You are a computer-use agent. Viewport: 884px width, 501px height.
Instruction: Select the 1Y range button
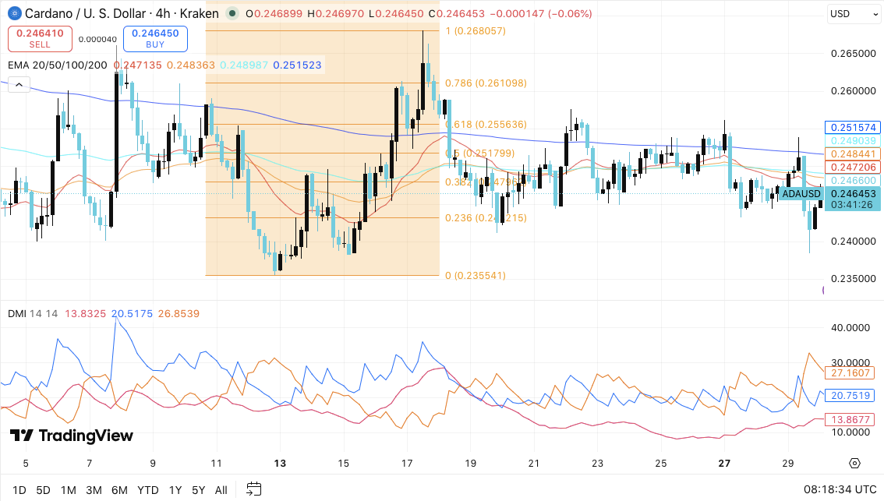[x=173, y=489]
